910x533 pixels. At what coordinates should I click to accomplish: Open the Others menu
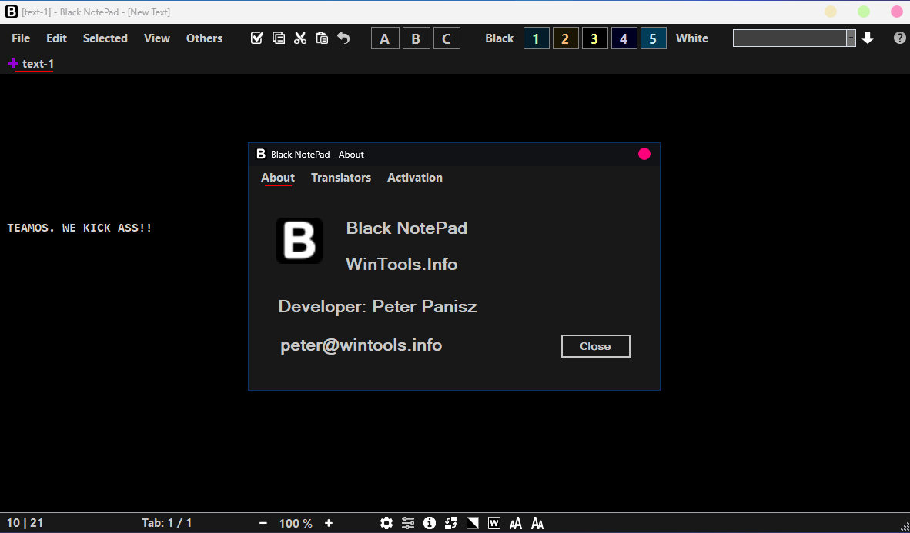tap(204, 38)
